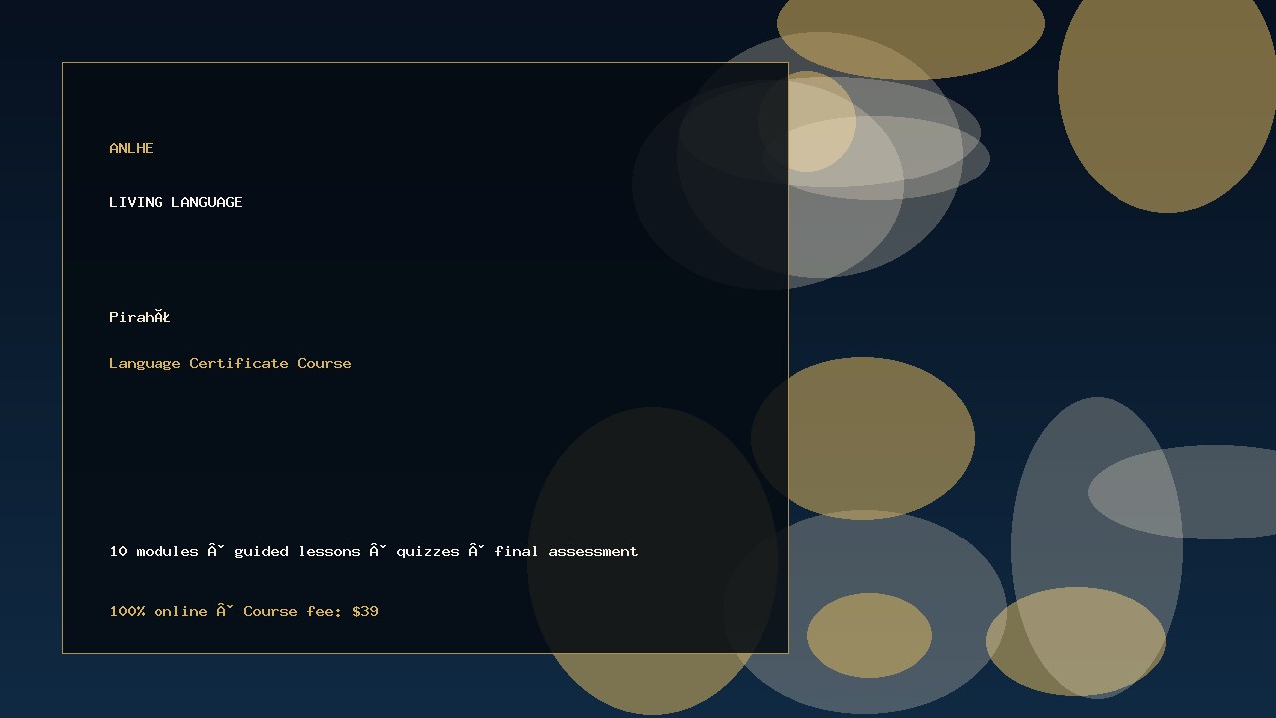Click the "PirahĂŁ" title text
This screenshot has height=718, width=1276.
click(x=140, y=317)
